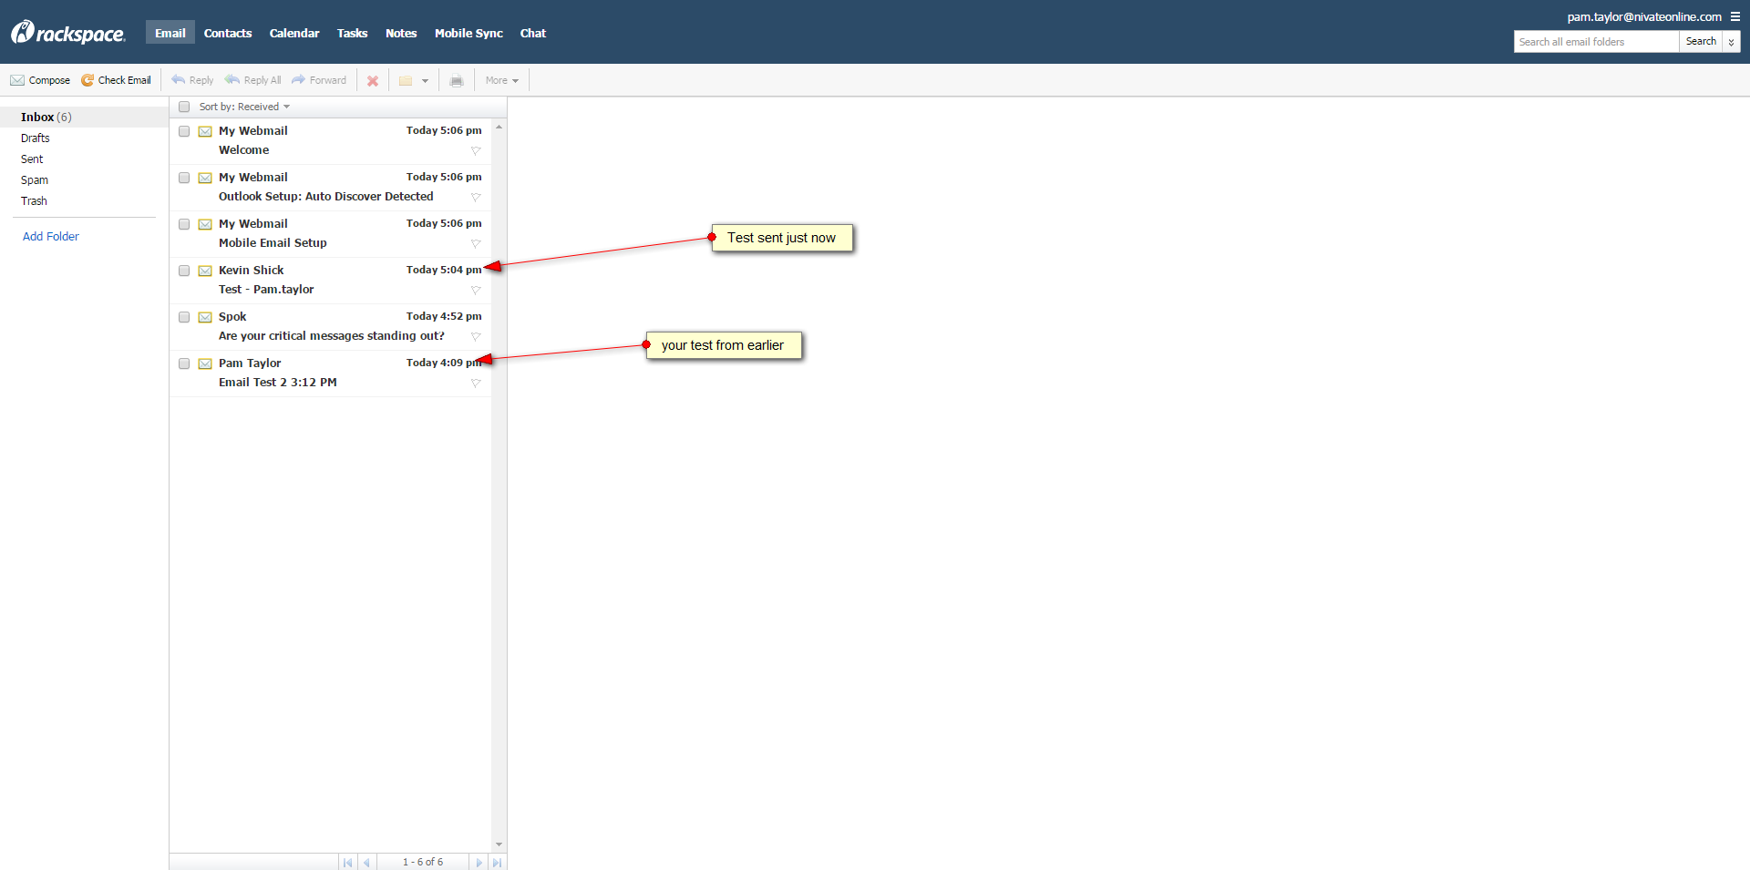Check the Spok message checkbox
This screenshot has height=870, width=1750.
pos(184,317)
